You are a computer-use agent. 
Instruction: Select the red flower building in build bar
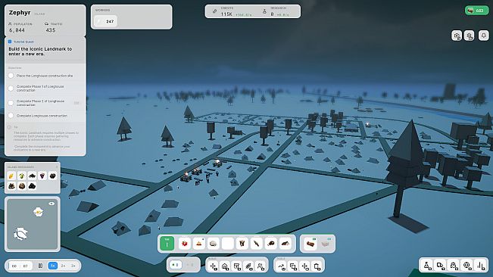[x=185, y=244]
